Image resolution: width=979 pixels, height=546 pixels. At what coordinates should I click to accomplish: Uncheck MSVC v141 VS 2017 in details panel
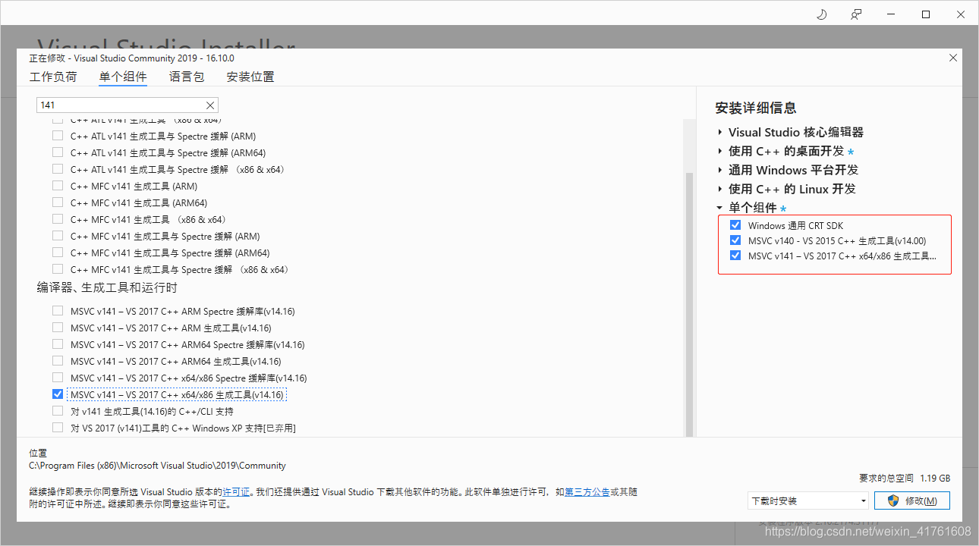735,256
